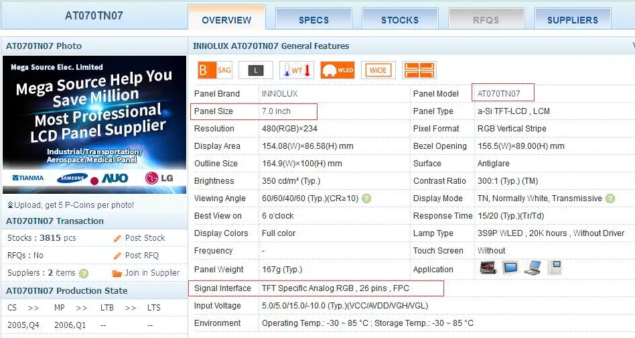Switch to the STOCKS tab
Image resolution: width=635 pixels, height=338 pixels.
click(400, 20)
